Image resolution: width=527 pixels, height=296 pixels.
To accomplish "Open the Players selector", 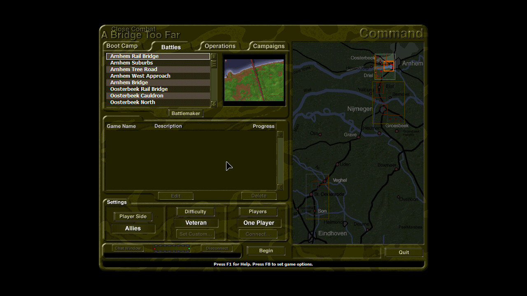I will point(258,211).
